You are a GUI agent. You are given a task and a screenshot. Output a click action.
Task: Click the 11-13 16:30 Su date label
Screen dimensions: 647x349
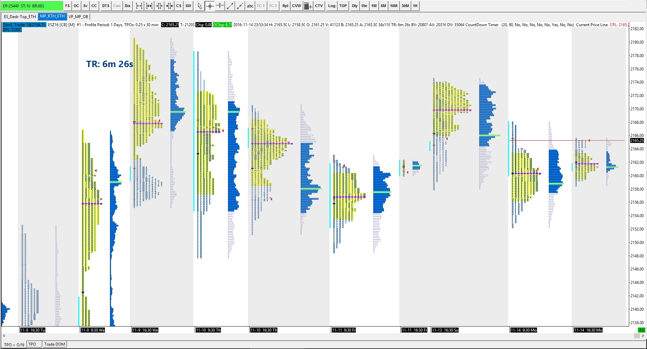click(x=445, y=330)
